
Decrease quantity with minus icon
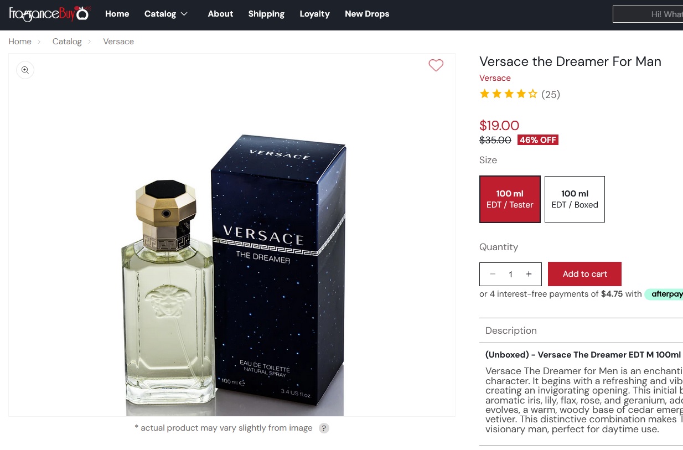pyautogui.click(x=493, y=274)
